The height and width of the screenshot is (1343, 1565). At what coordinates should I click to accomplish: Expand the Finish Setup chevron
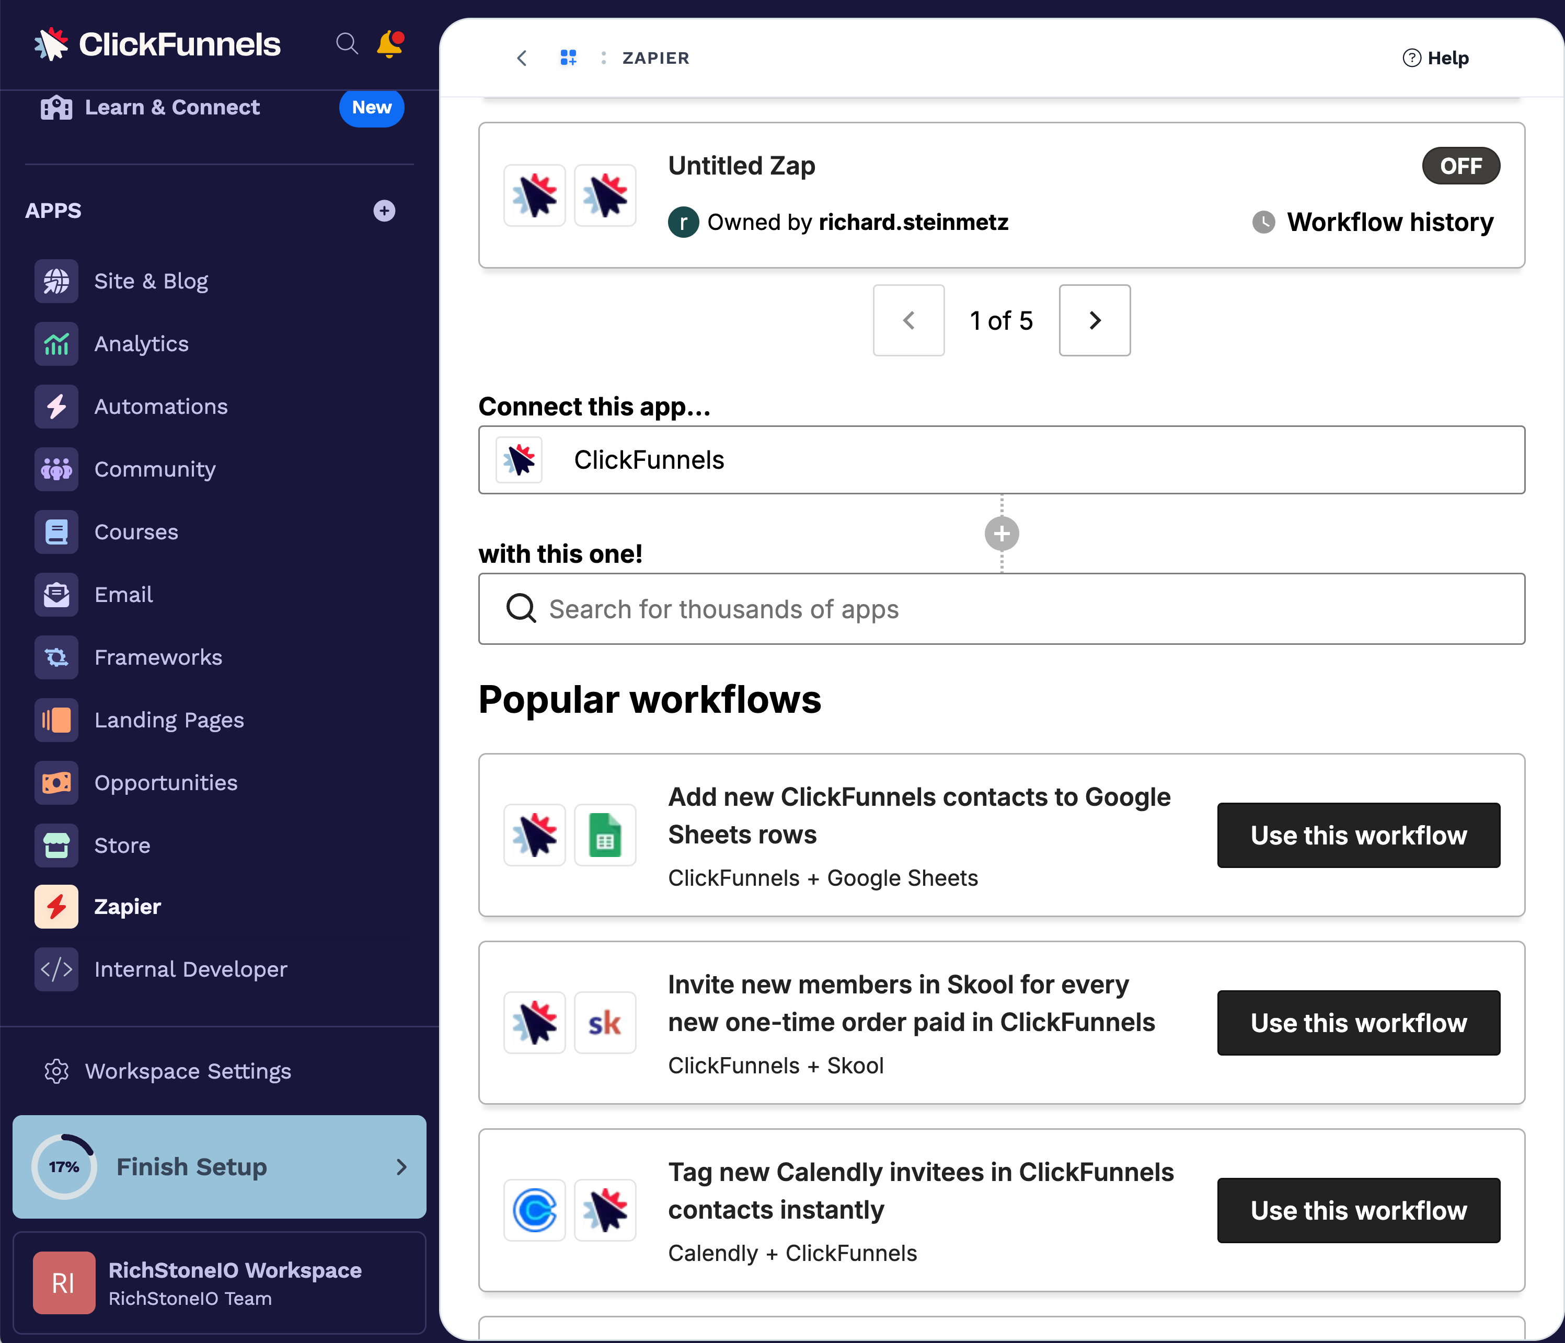(401, 1167)
